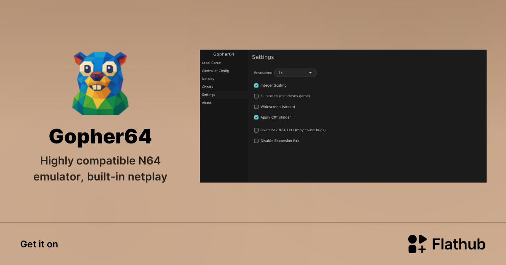Enable Fullscreen (Esc closes game) option
The height and width of the screenshot is (265, 506).
(x=256, y=96)
